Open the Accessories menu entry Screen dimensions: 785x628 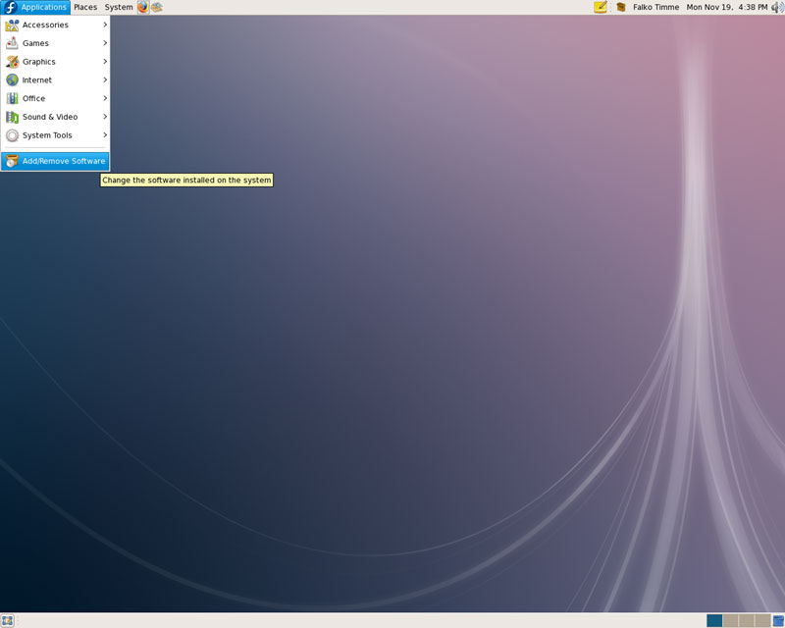click(55, 26)
